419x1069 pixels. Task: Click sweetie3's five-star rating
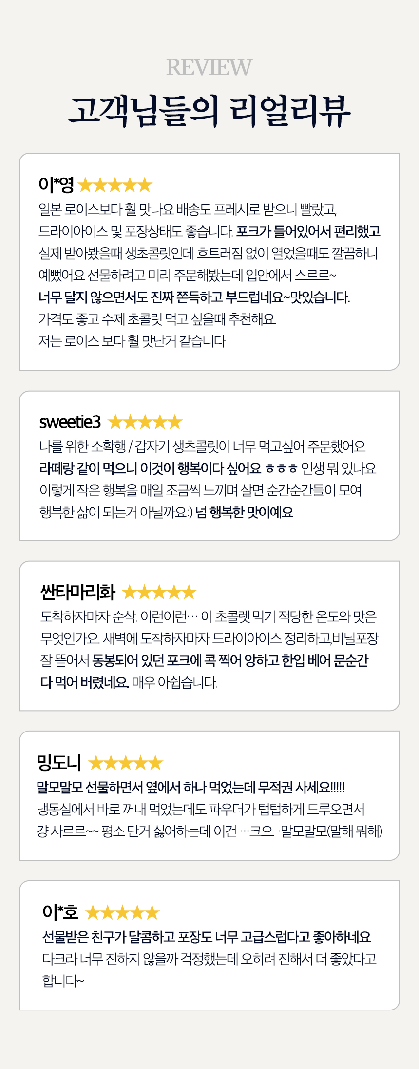click(x=145, y=422)
